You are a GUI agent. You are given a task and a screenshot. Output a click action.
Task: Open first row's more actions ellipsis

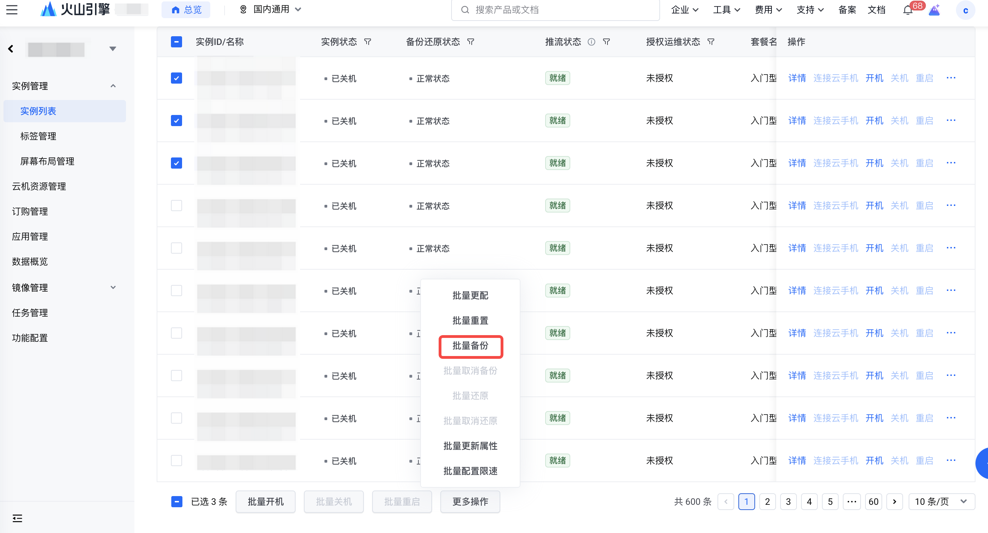(x=951, y=78)
